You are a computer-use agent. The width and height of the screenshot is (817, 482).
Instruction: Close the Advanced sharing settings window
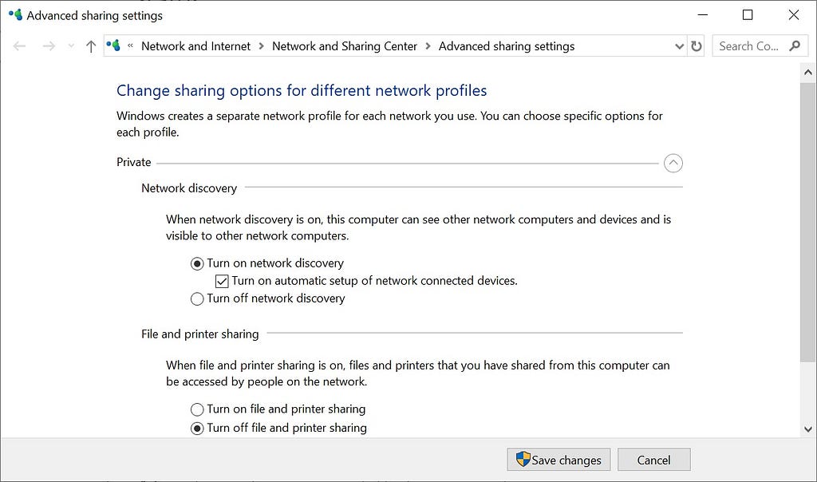pos(794,15)
